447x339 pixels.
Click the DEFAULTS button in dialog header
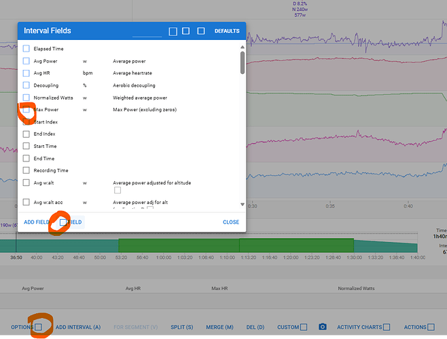(227, 31)
